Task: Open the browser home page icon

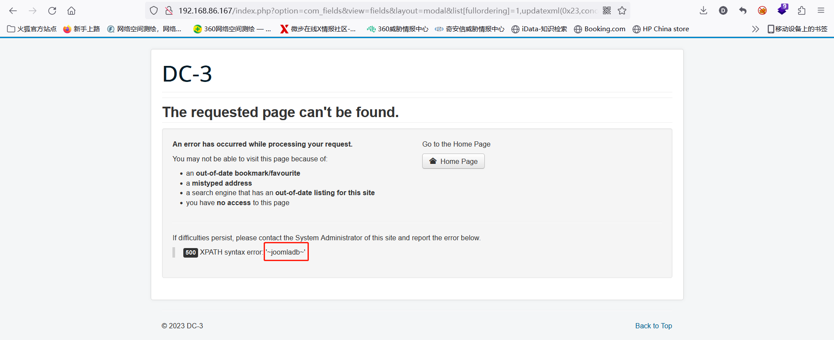Action: point(72,11)
